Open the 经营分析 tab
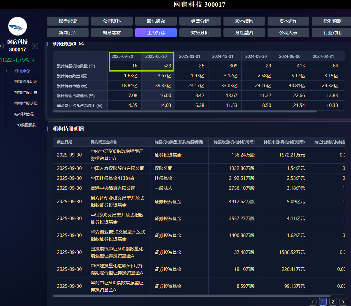 200,21
